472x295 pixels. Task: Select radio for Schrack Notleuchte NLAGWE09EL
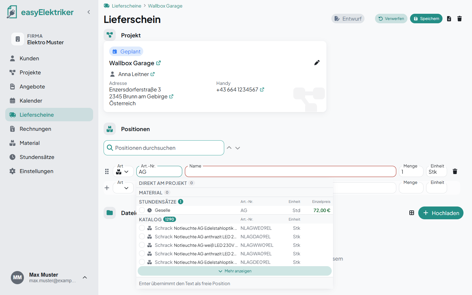point(142,228)
